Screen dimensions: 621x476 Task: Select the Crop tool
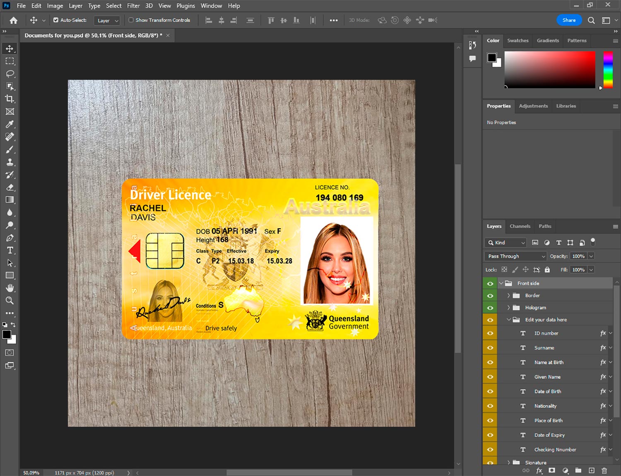click(10, 99)
